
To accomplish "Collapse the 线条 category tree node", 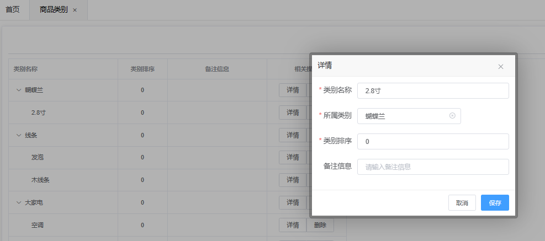I will click(x=19, y=135).
